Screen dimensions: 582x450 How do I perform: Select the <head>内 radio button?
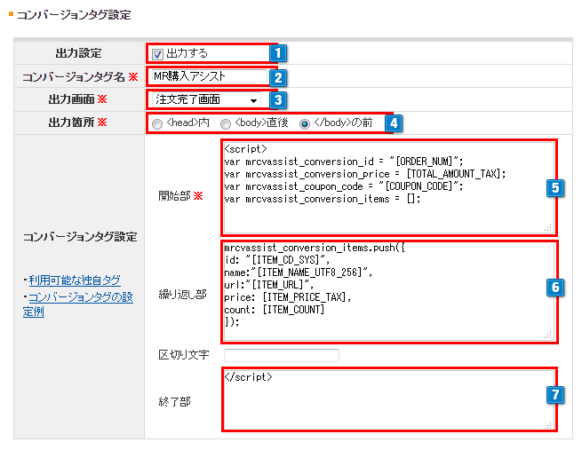(157, 123)
